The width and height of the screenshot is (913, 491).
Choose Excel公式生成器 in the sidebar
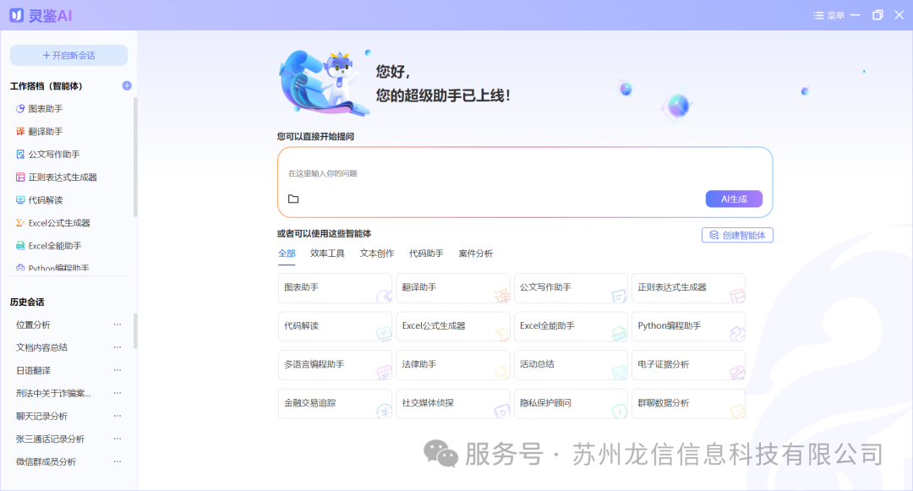coord(58,223)
